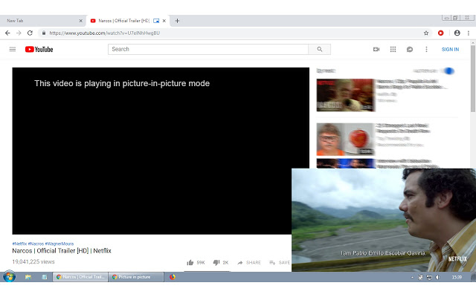The image size is (476, 297).
Task: Open the create video camera icon
Action: (x=376, y=49)
